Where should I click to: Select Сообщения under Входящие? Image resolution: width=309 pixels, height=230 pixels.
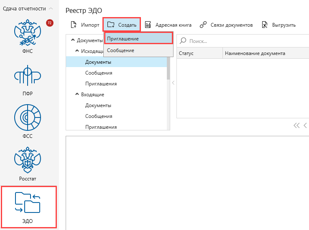[99, 116]
